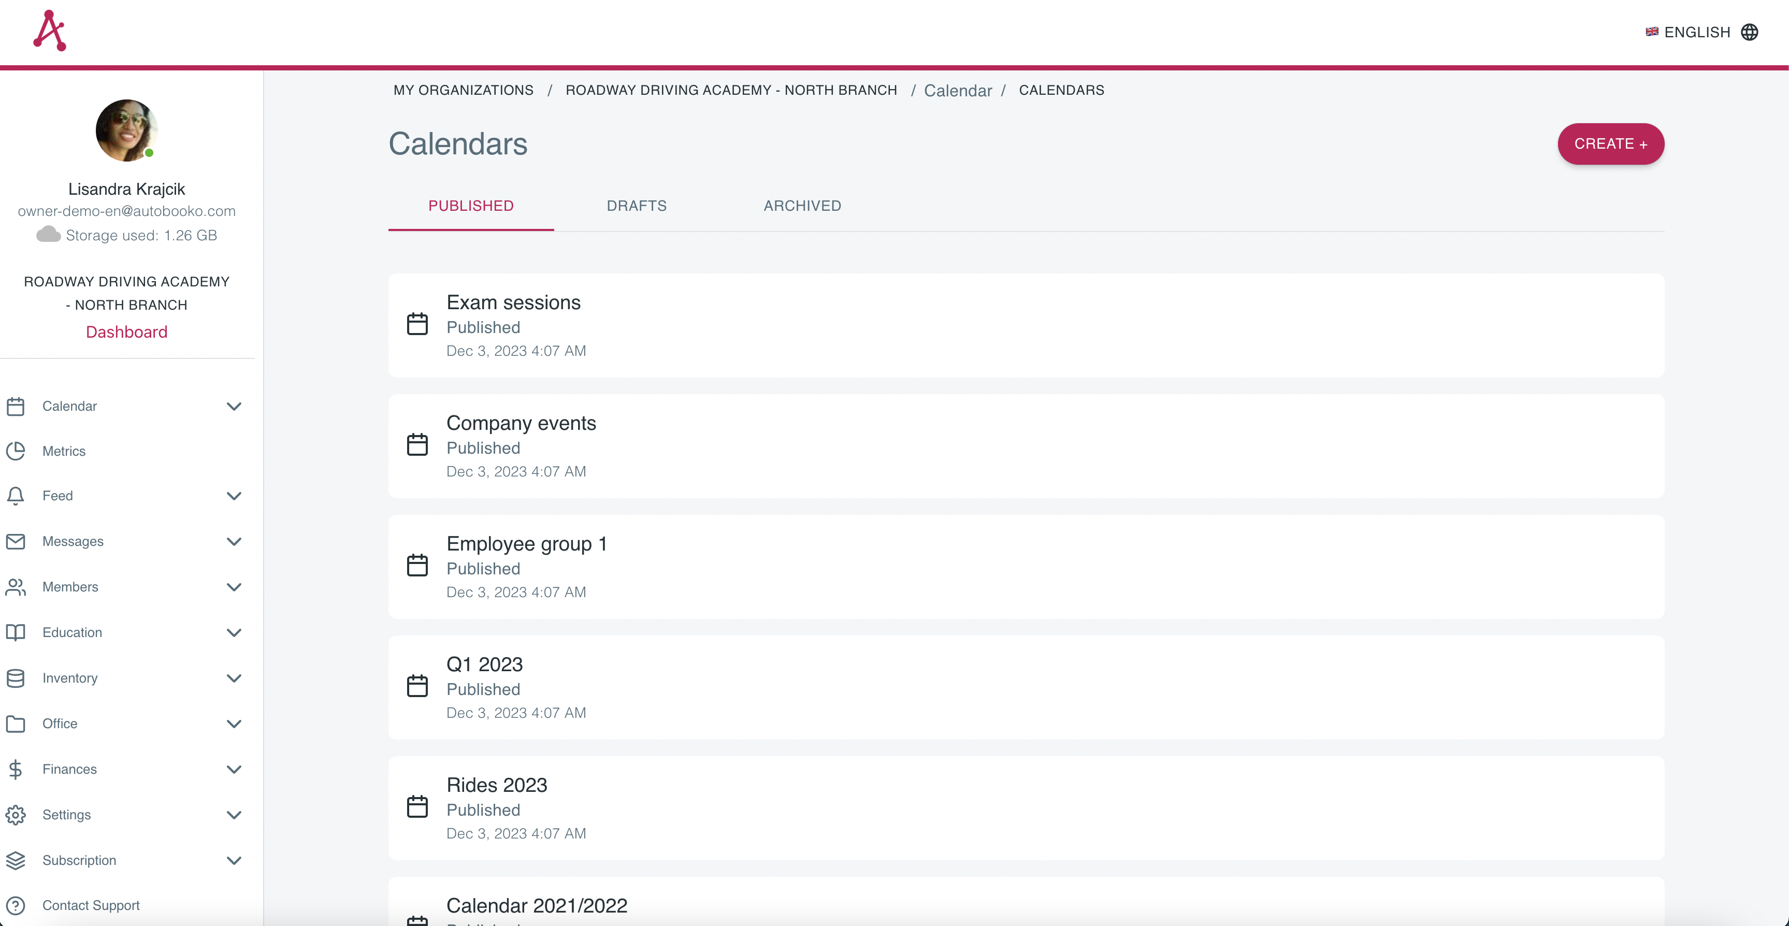Click My Organizations breadcrumb link
This screenshot has width=1789, height=926.
pos(463,90)
